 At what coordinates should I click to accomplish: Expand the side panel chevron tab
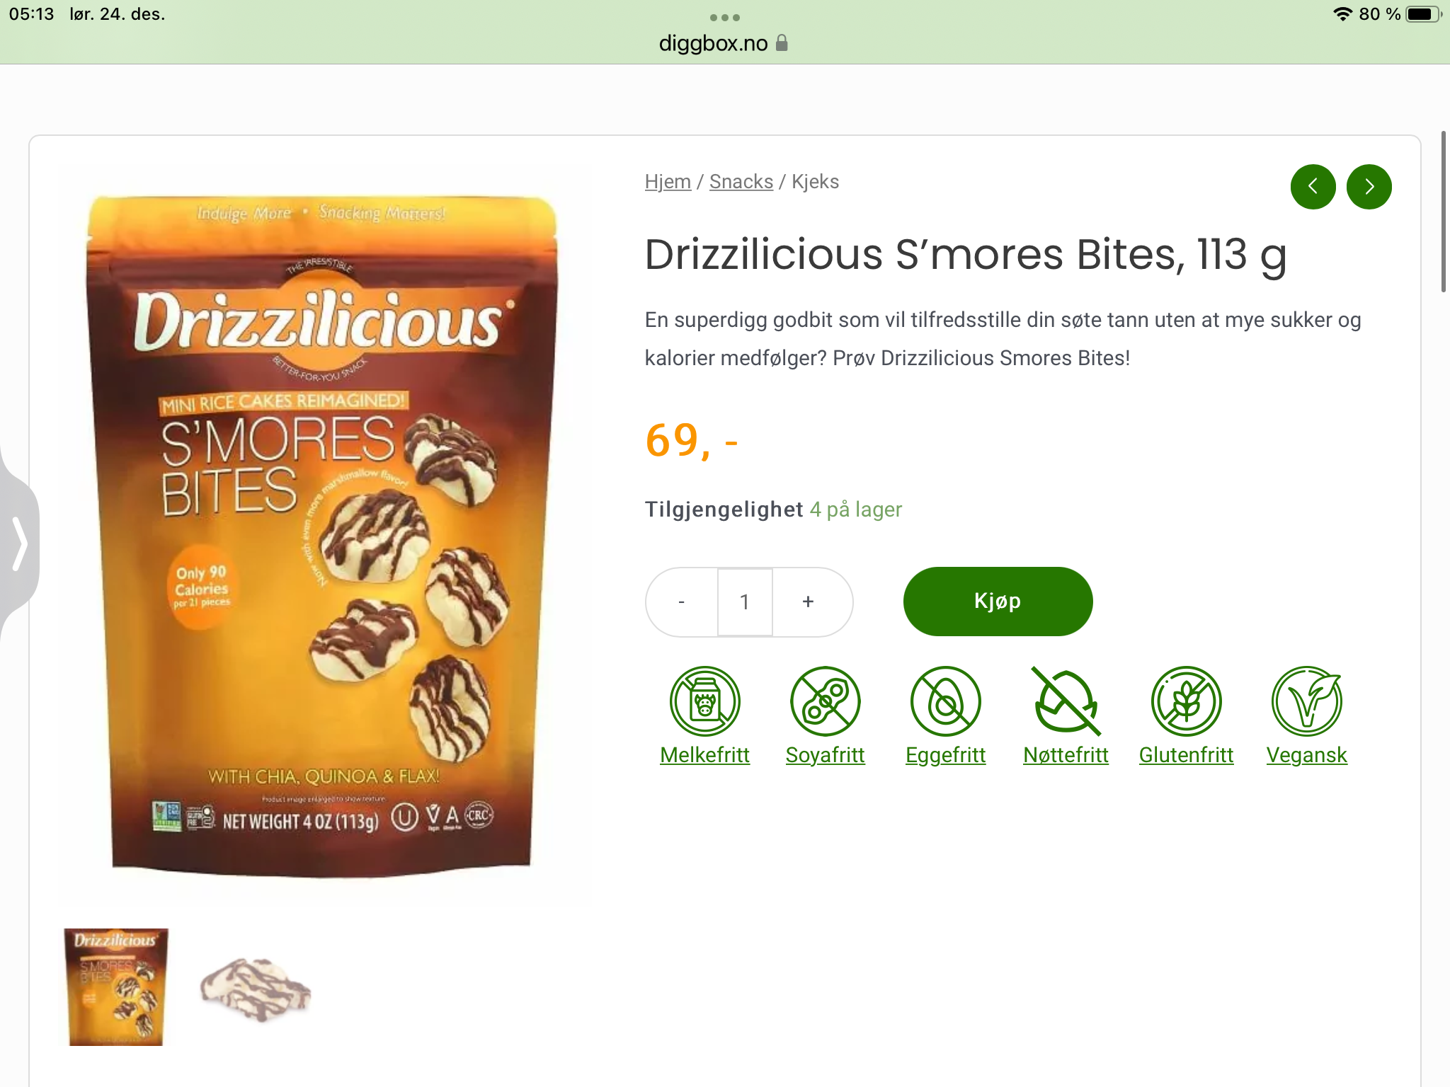click(x=19, y=543)
